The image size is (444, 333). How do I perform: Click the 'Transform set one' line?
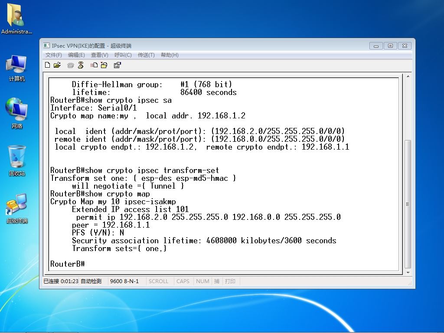pyautogui.click(x=143, y=178)
